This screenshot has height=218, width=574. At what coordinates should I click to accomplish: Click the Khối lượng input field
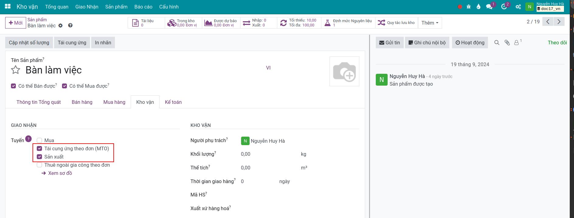[x=269, y=154]
